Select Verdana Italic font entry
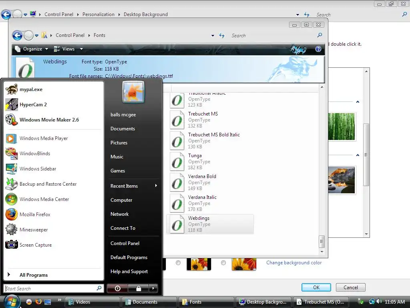Image resolution: width=410 pixels, height=308 pixels. (210, 203)
